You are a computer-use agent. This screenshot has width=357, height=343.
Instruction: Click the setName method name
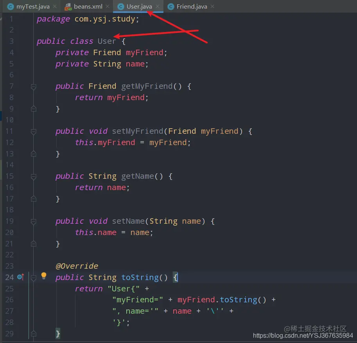128,221
